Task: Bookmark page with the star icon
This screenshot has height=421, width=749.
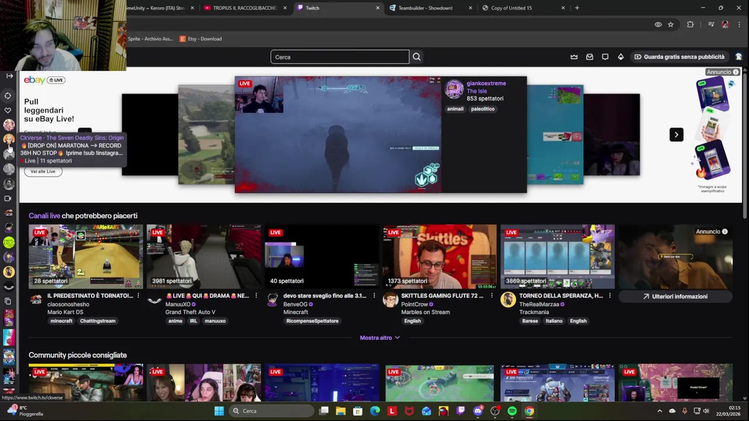Action: click(671, 25)
